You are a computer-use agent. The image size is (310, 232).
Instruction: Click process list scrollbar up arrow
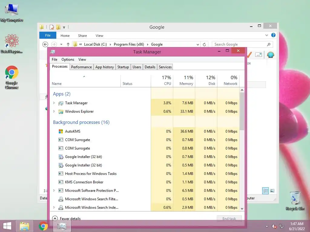(242, 90)
